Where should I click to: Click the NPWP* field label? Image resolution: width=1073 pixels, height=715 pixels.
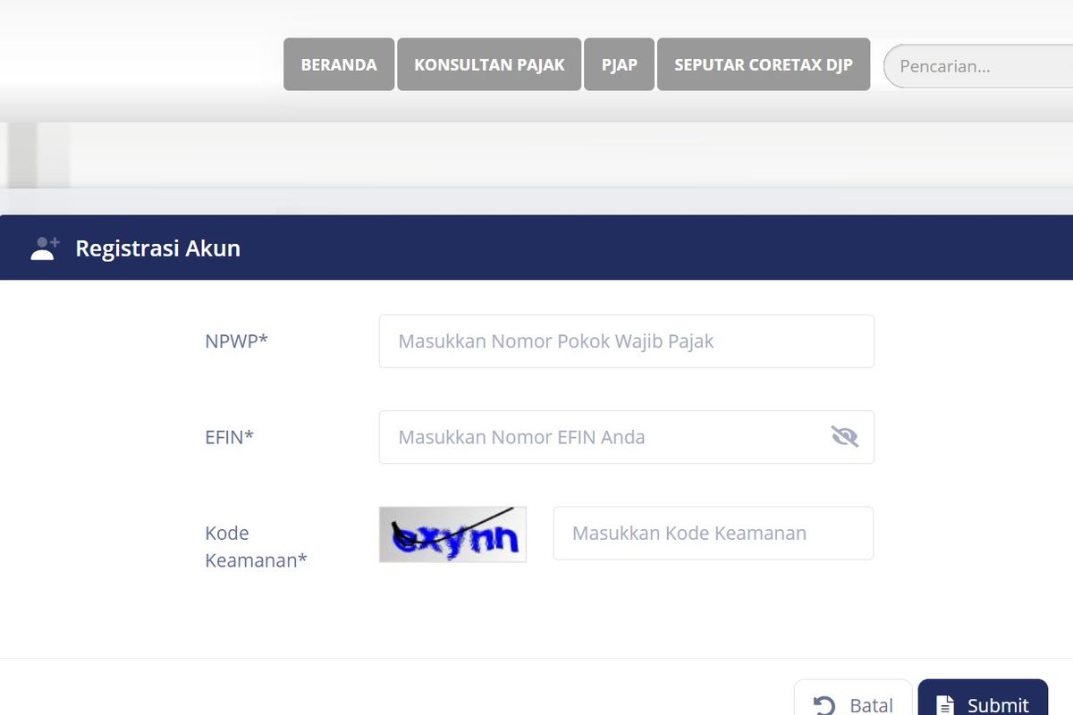[x=236, y=341]
